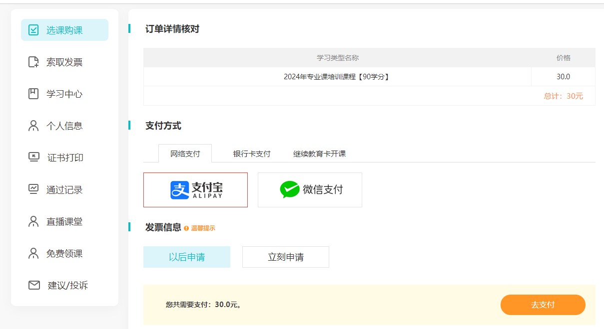
Task: Click the 证书打印 monitor icon
Action: [x=33, y=158]
